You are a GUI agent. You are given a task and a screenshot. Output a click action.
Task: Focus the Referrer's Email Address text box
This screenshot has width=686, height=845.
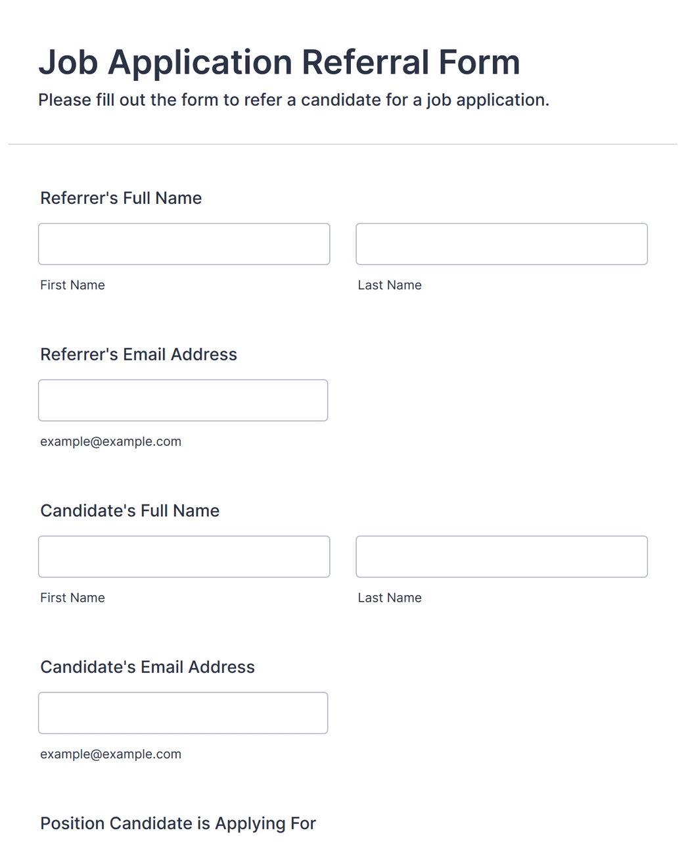click(183, 400)
